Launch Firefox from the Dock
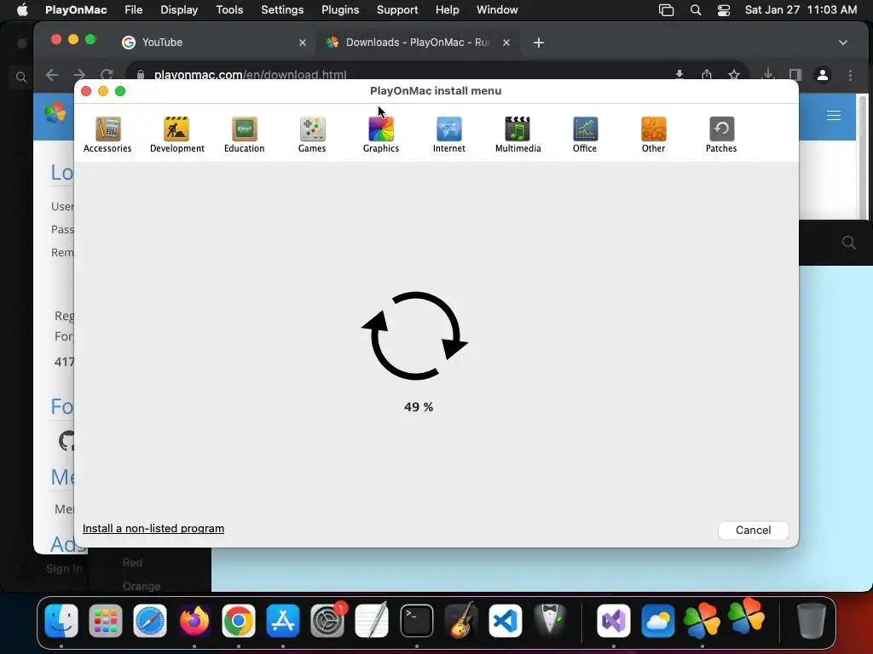The width and height of the screenshot is (873, 654). coord(194,621)
